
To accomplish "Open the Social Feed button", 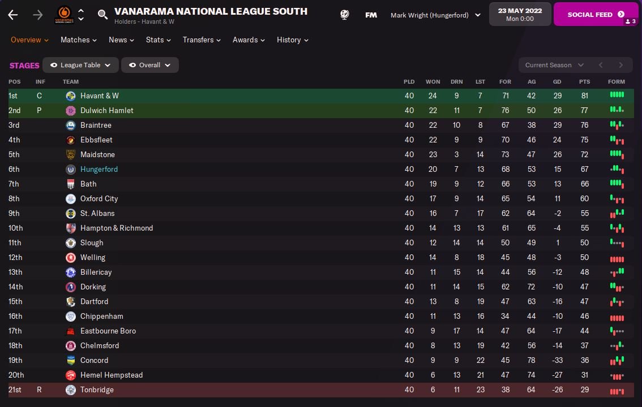I will click(x=597, y=15).
